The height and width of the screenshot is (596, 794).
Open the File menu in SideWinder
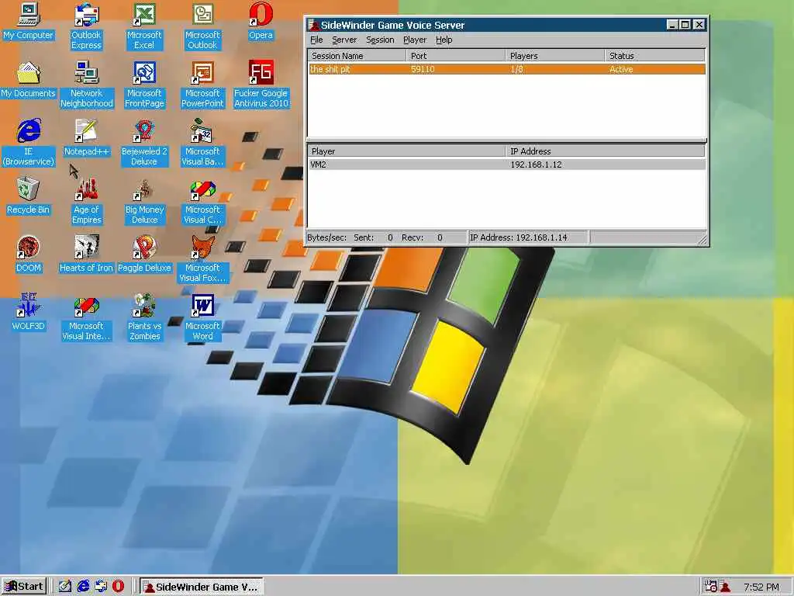(316, 40)
